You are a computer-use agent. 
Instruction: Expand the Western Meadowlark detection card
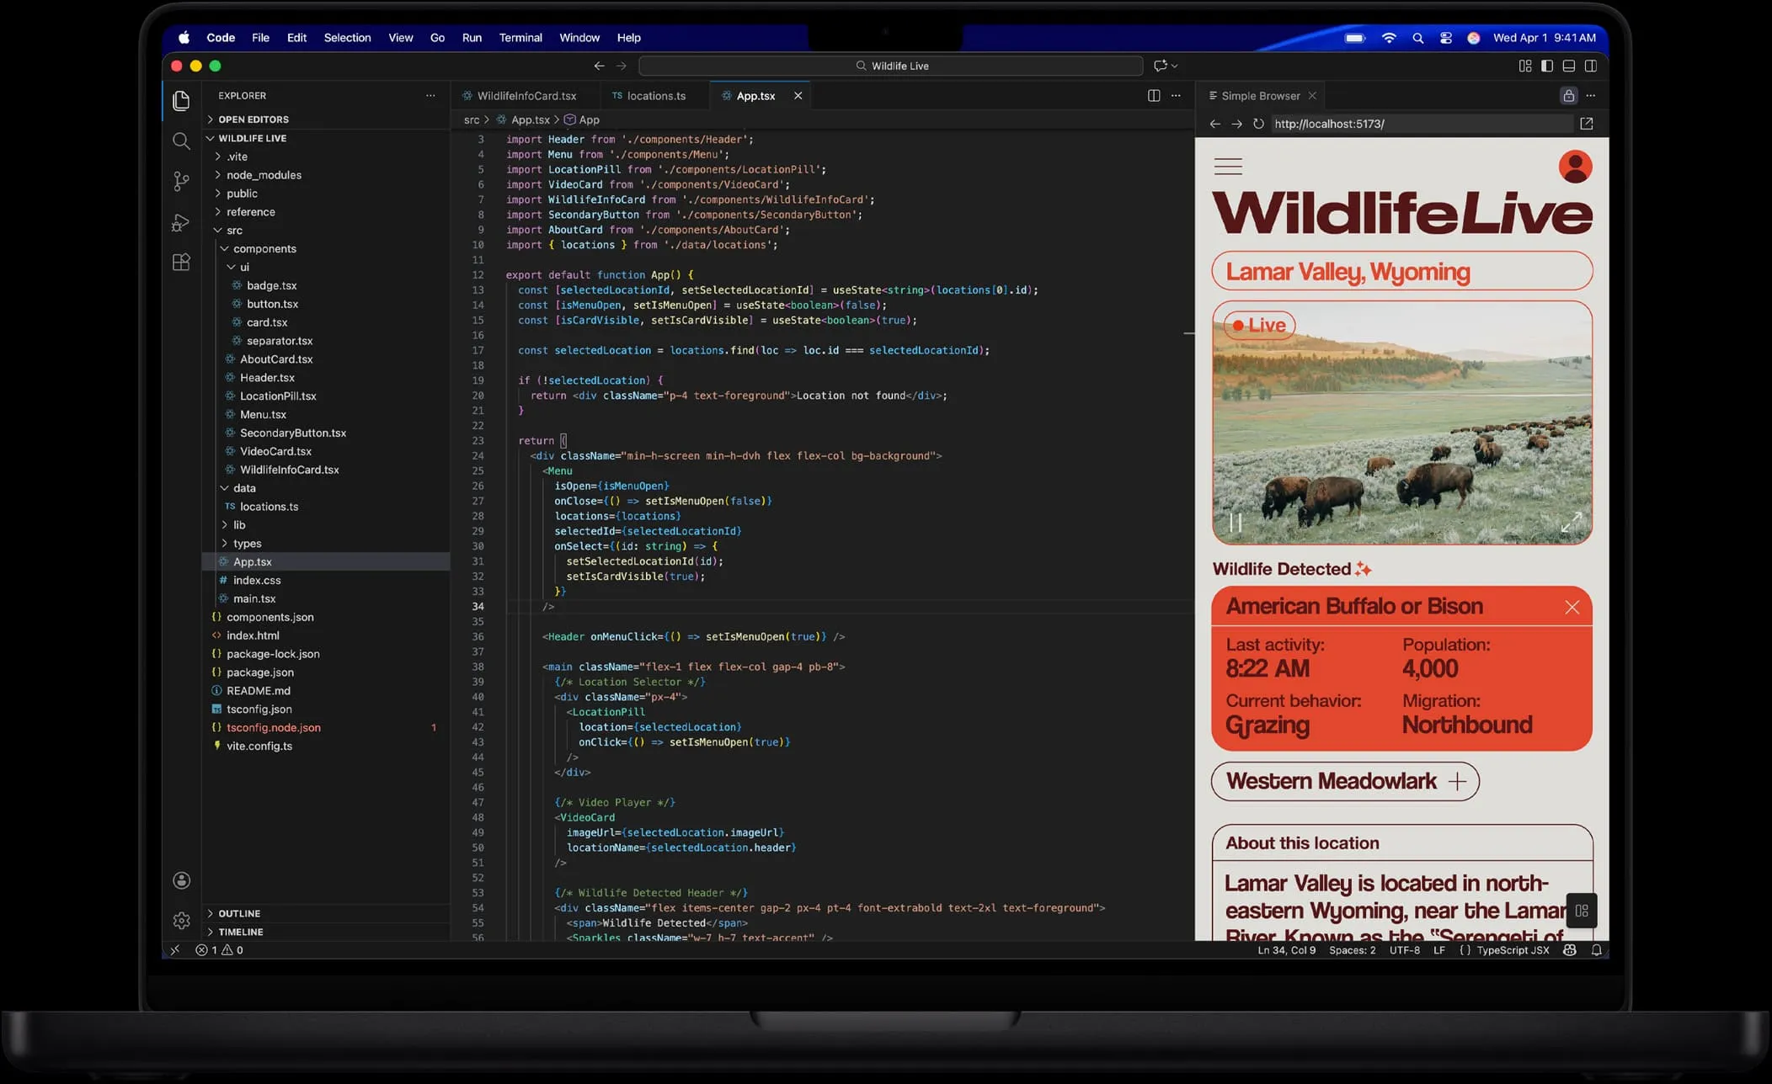tap(1458, 781)
